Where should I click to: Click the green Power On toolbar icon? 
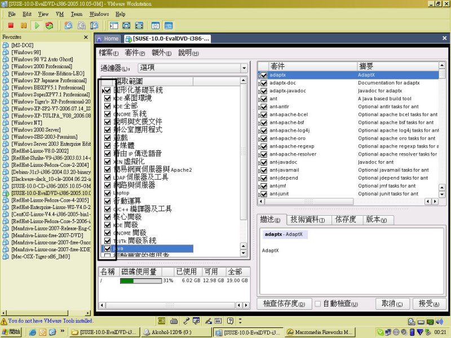[37, 25]
